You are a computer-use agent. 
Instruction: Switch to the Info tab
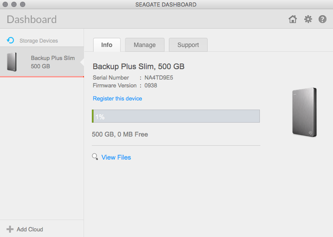coord(107,45)
